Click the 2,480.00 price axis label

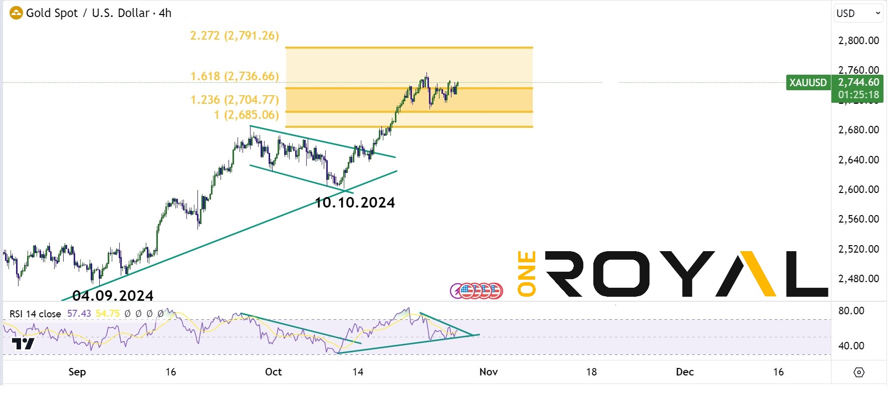click(x=858, y=279)
